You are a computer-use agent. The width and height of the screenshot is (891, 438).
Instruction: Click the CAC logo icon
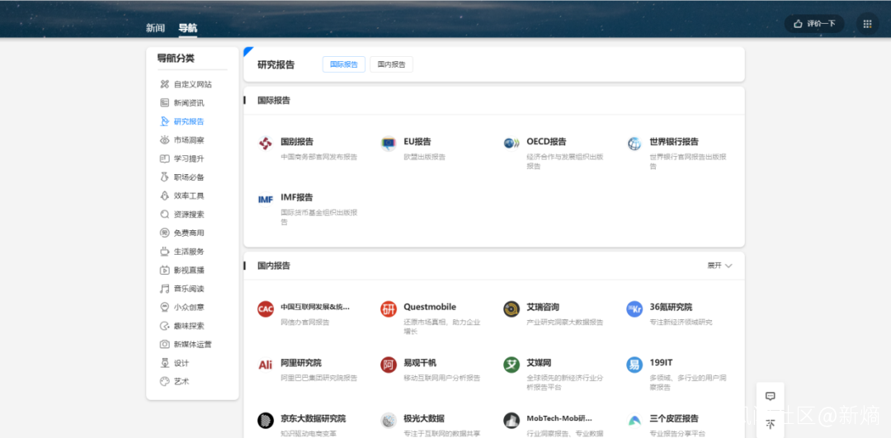266,309
